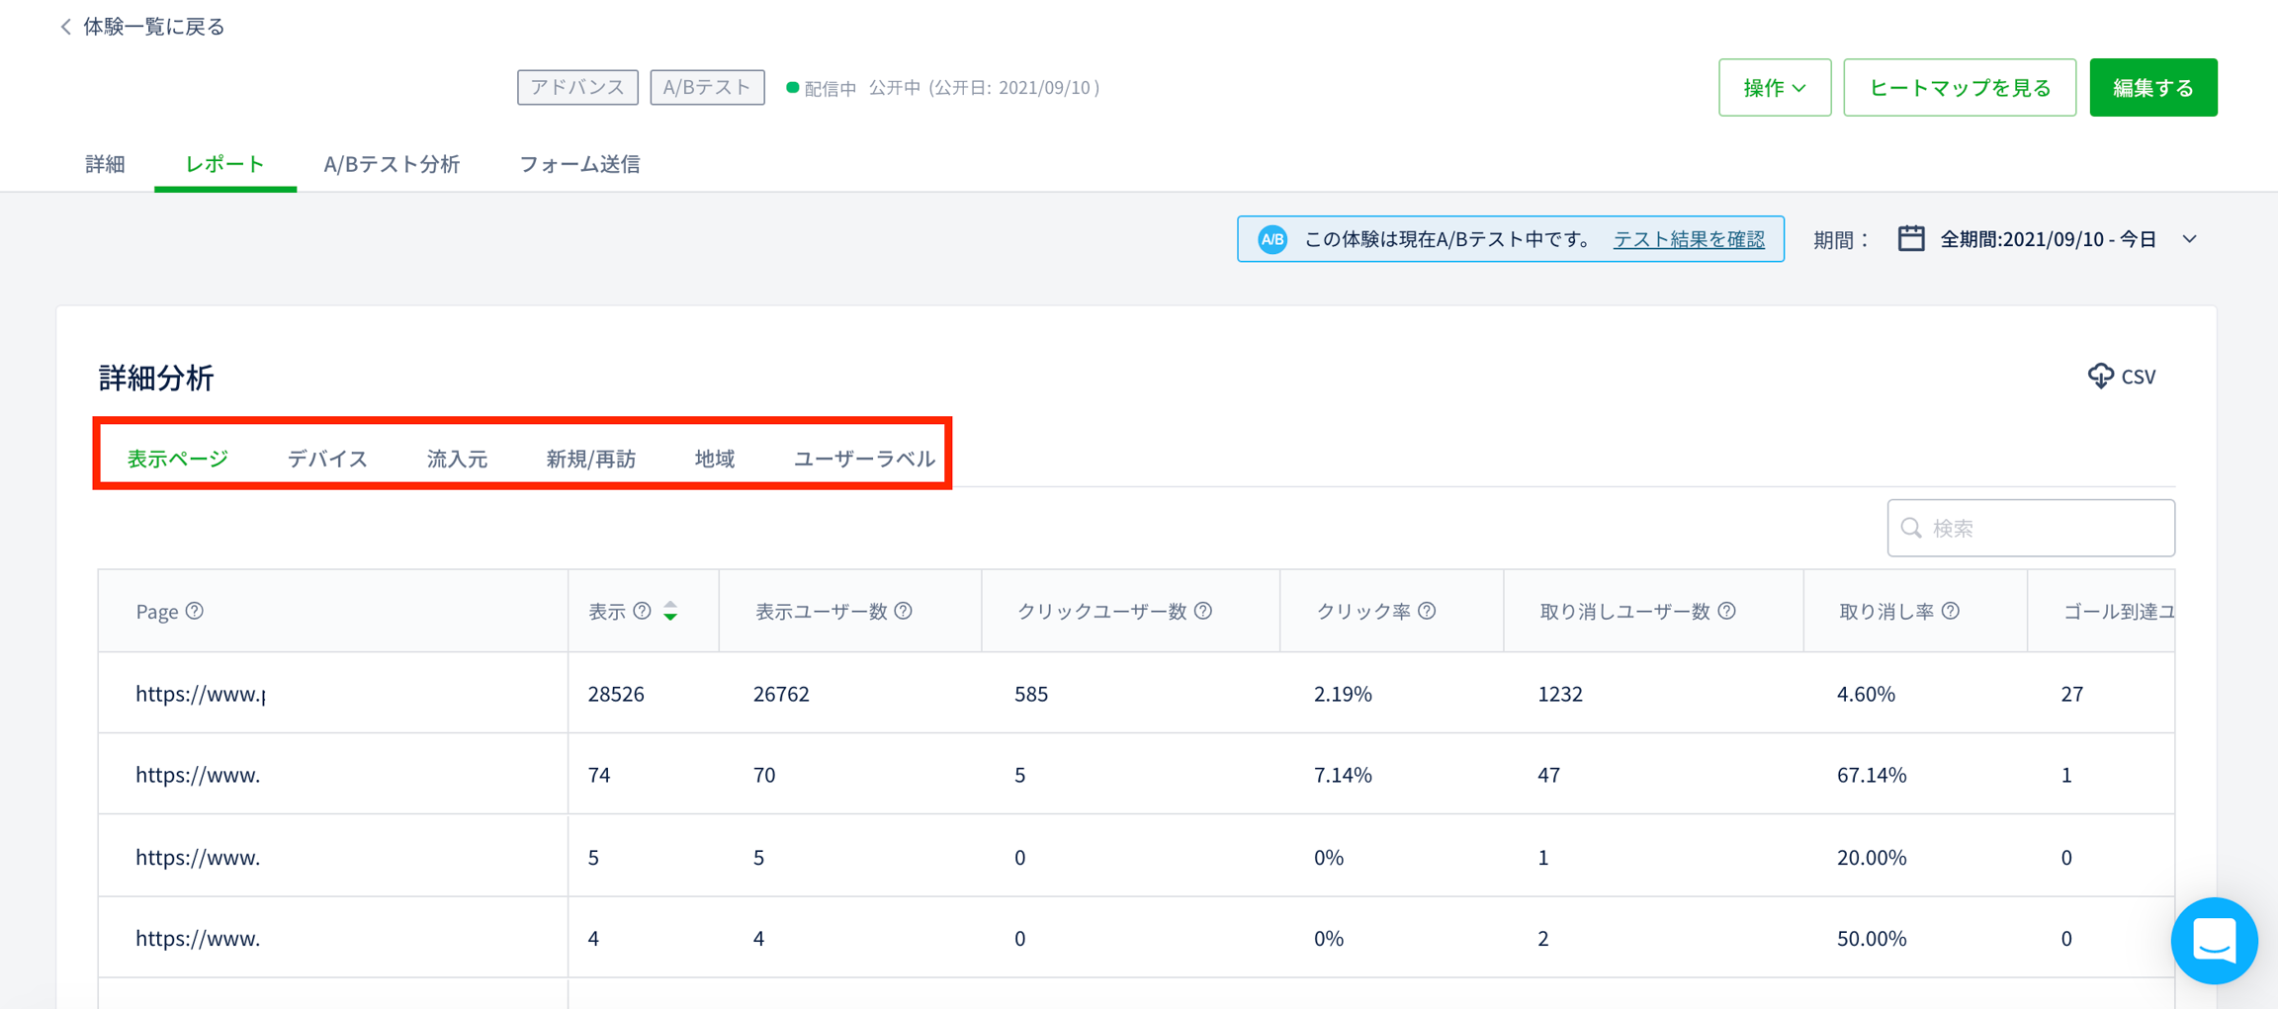Screen dimensions: 2278x1009
Task: Click the calendar icon by 期間
Action: pos(1910,239)
